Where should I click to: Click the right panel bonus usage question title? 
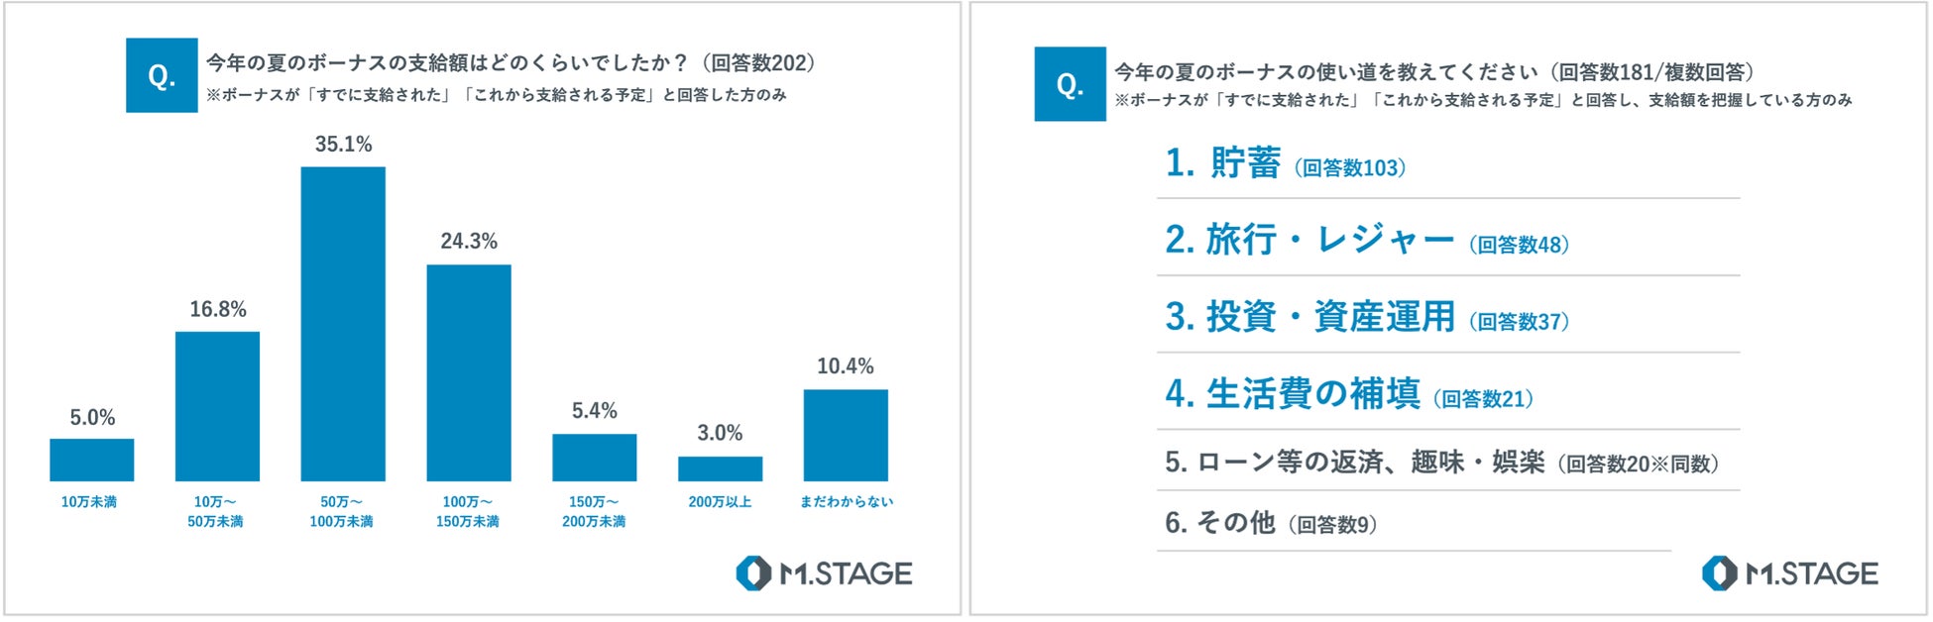tap(1434, 72)
